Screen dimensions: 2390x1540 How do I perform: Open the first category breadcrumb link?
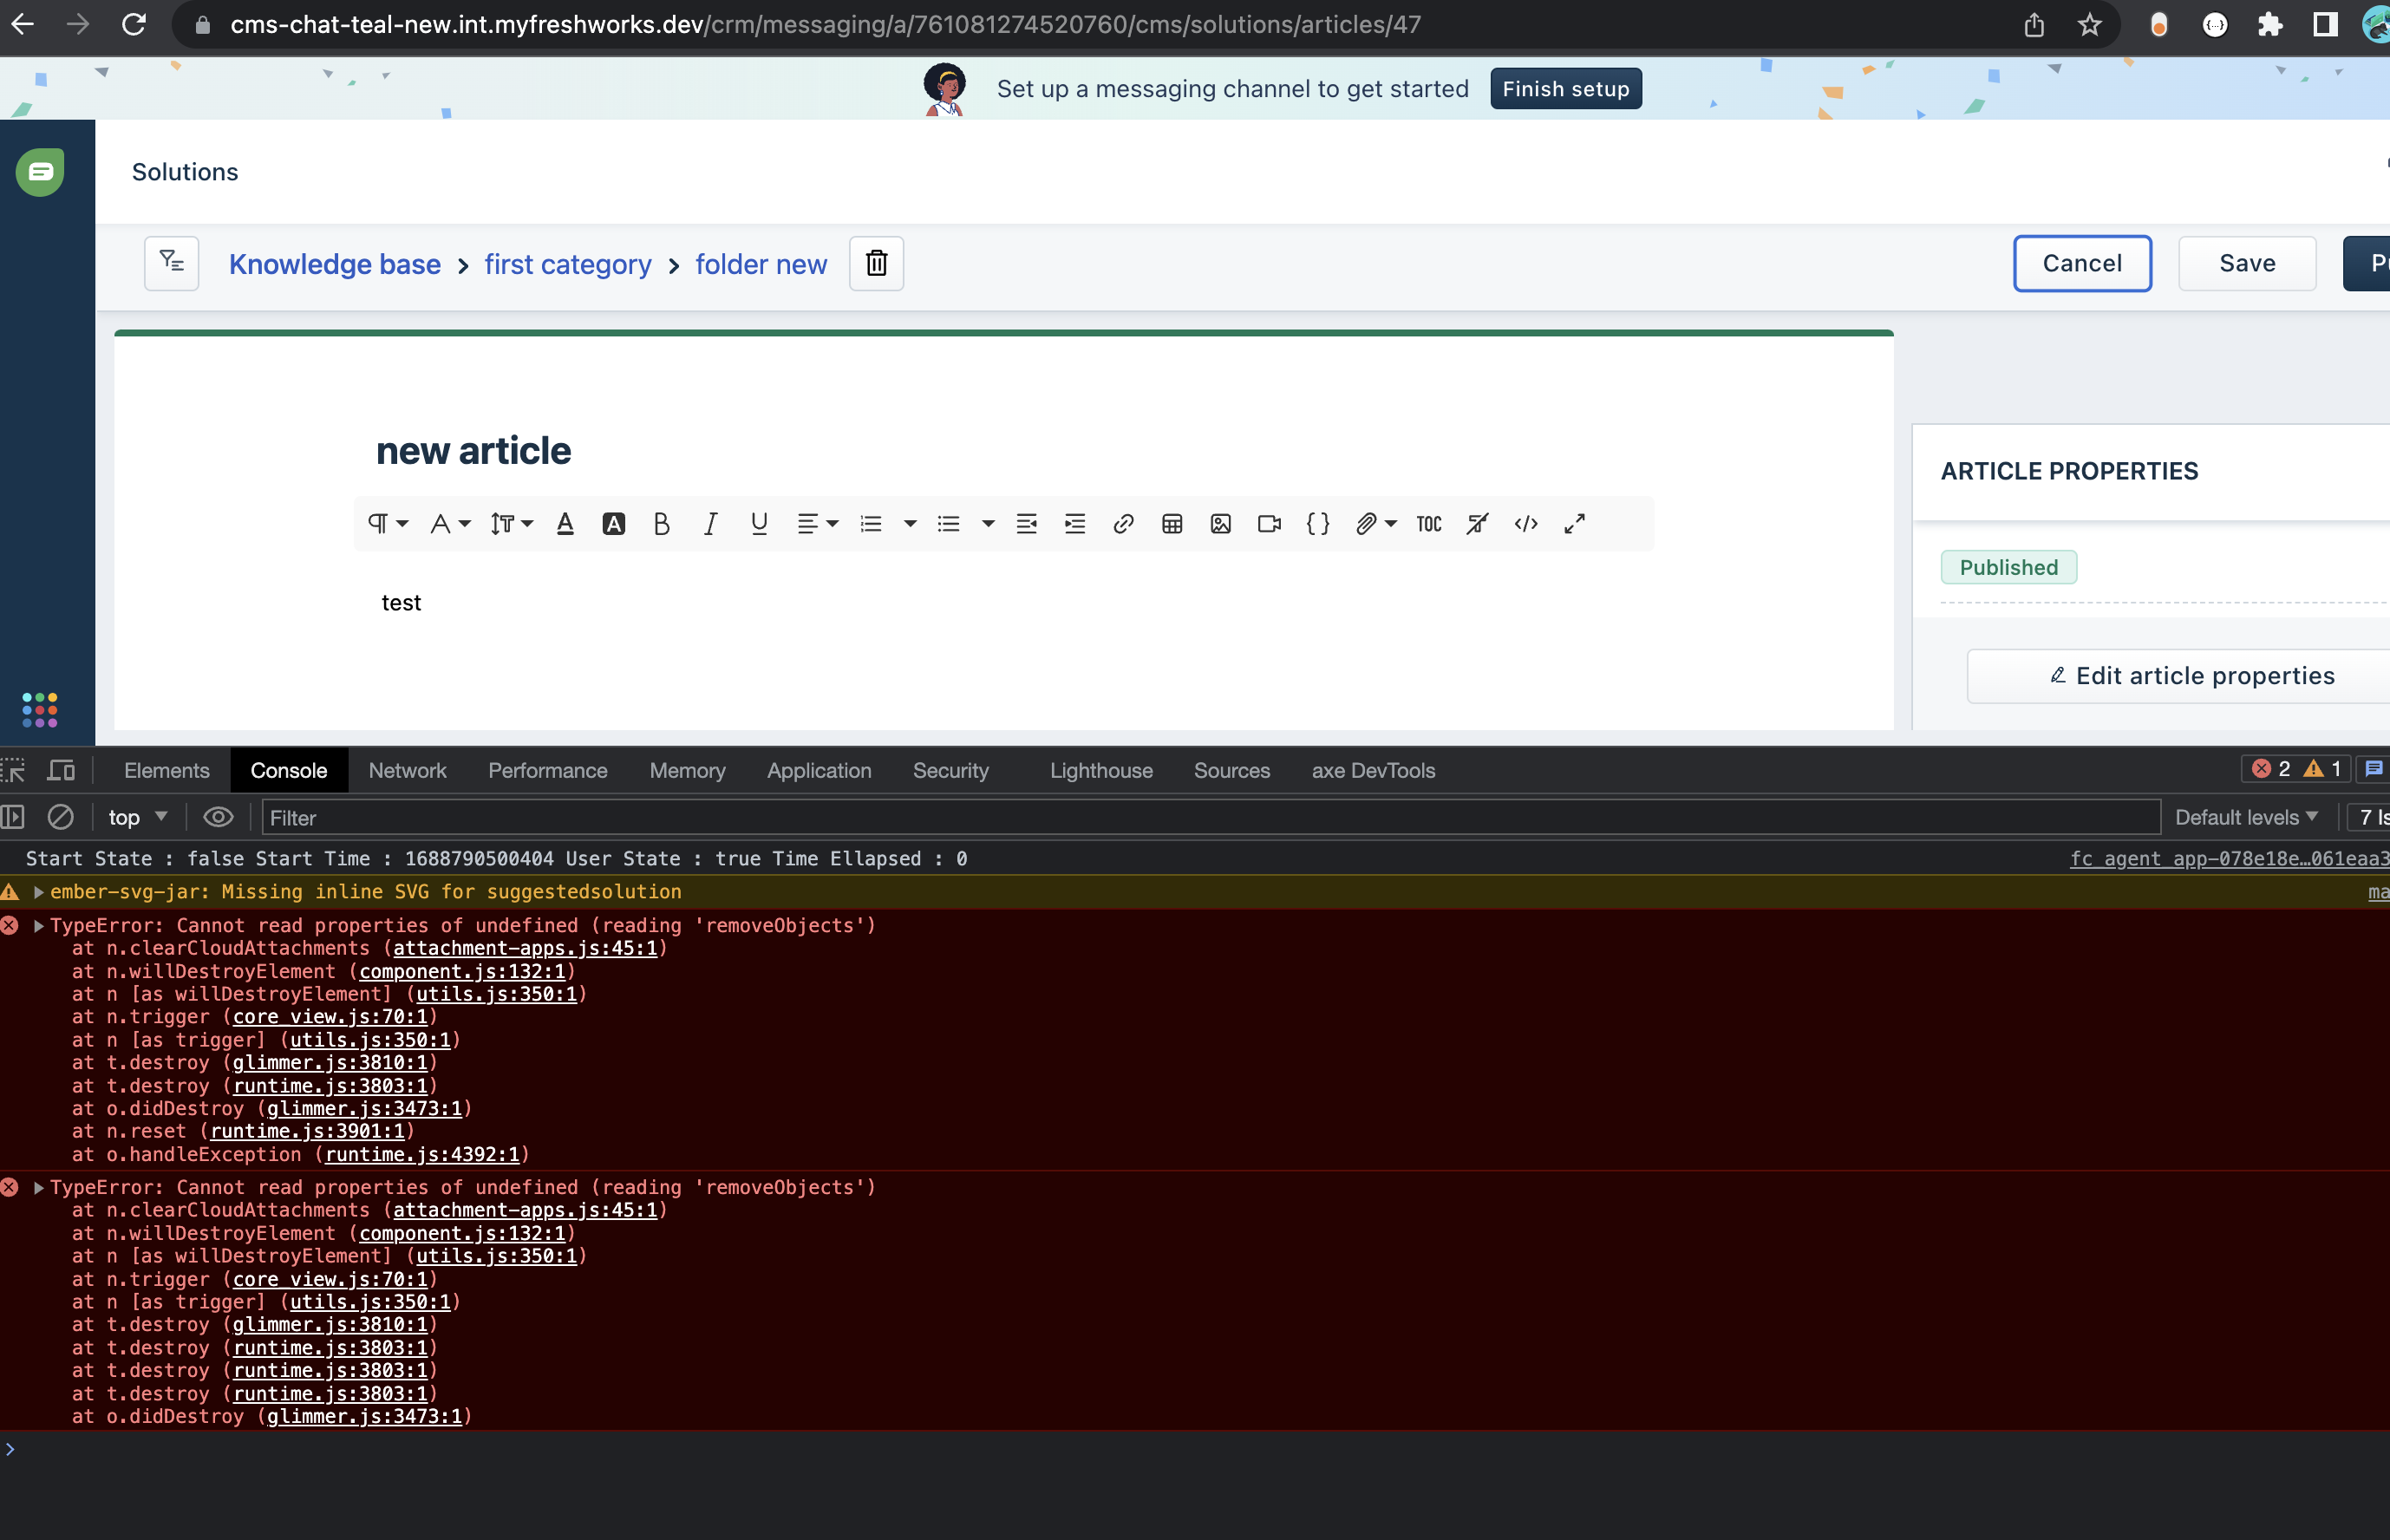(567, 264)
